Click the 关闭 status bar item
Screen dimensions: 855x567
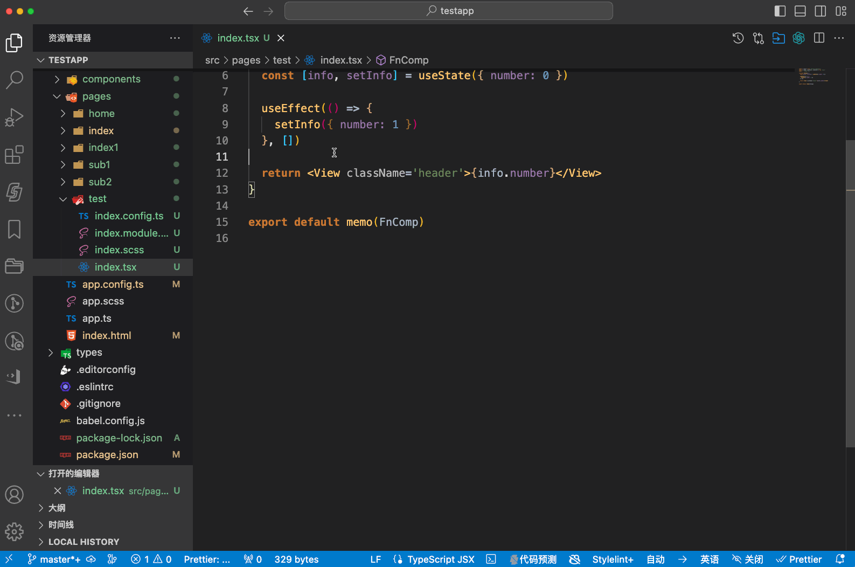[x=747, y=559]
